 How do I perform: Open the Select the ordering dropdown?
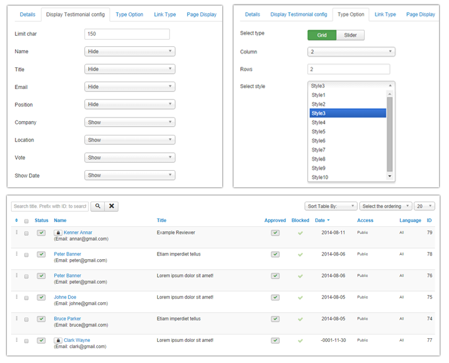coord(386,206)
